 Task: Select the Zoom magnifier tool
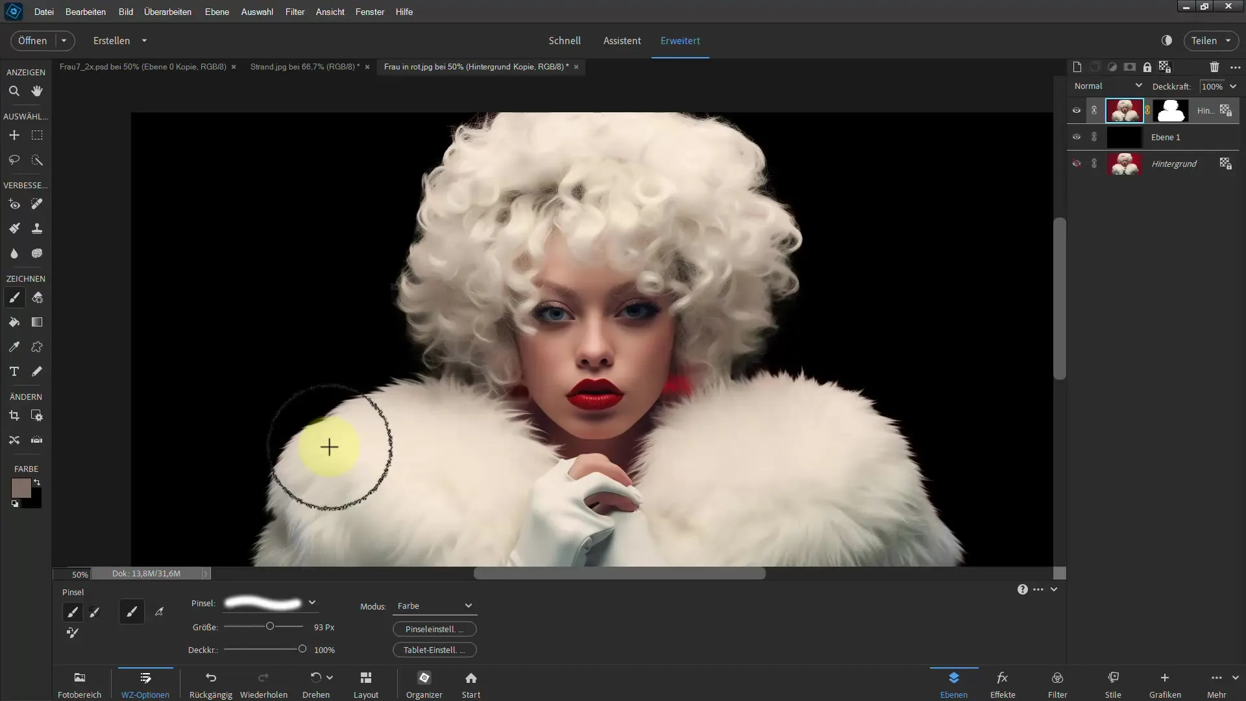click(14, 92)
